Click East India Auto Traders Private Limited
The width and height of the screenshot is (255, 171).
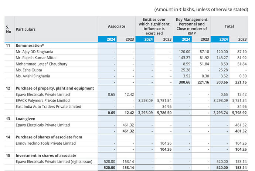click(48, 107)
